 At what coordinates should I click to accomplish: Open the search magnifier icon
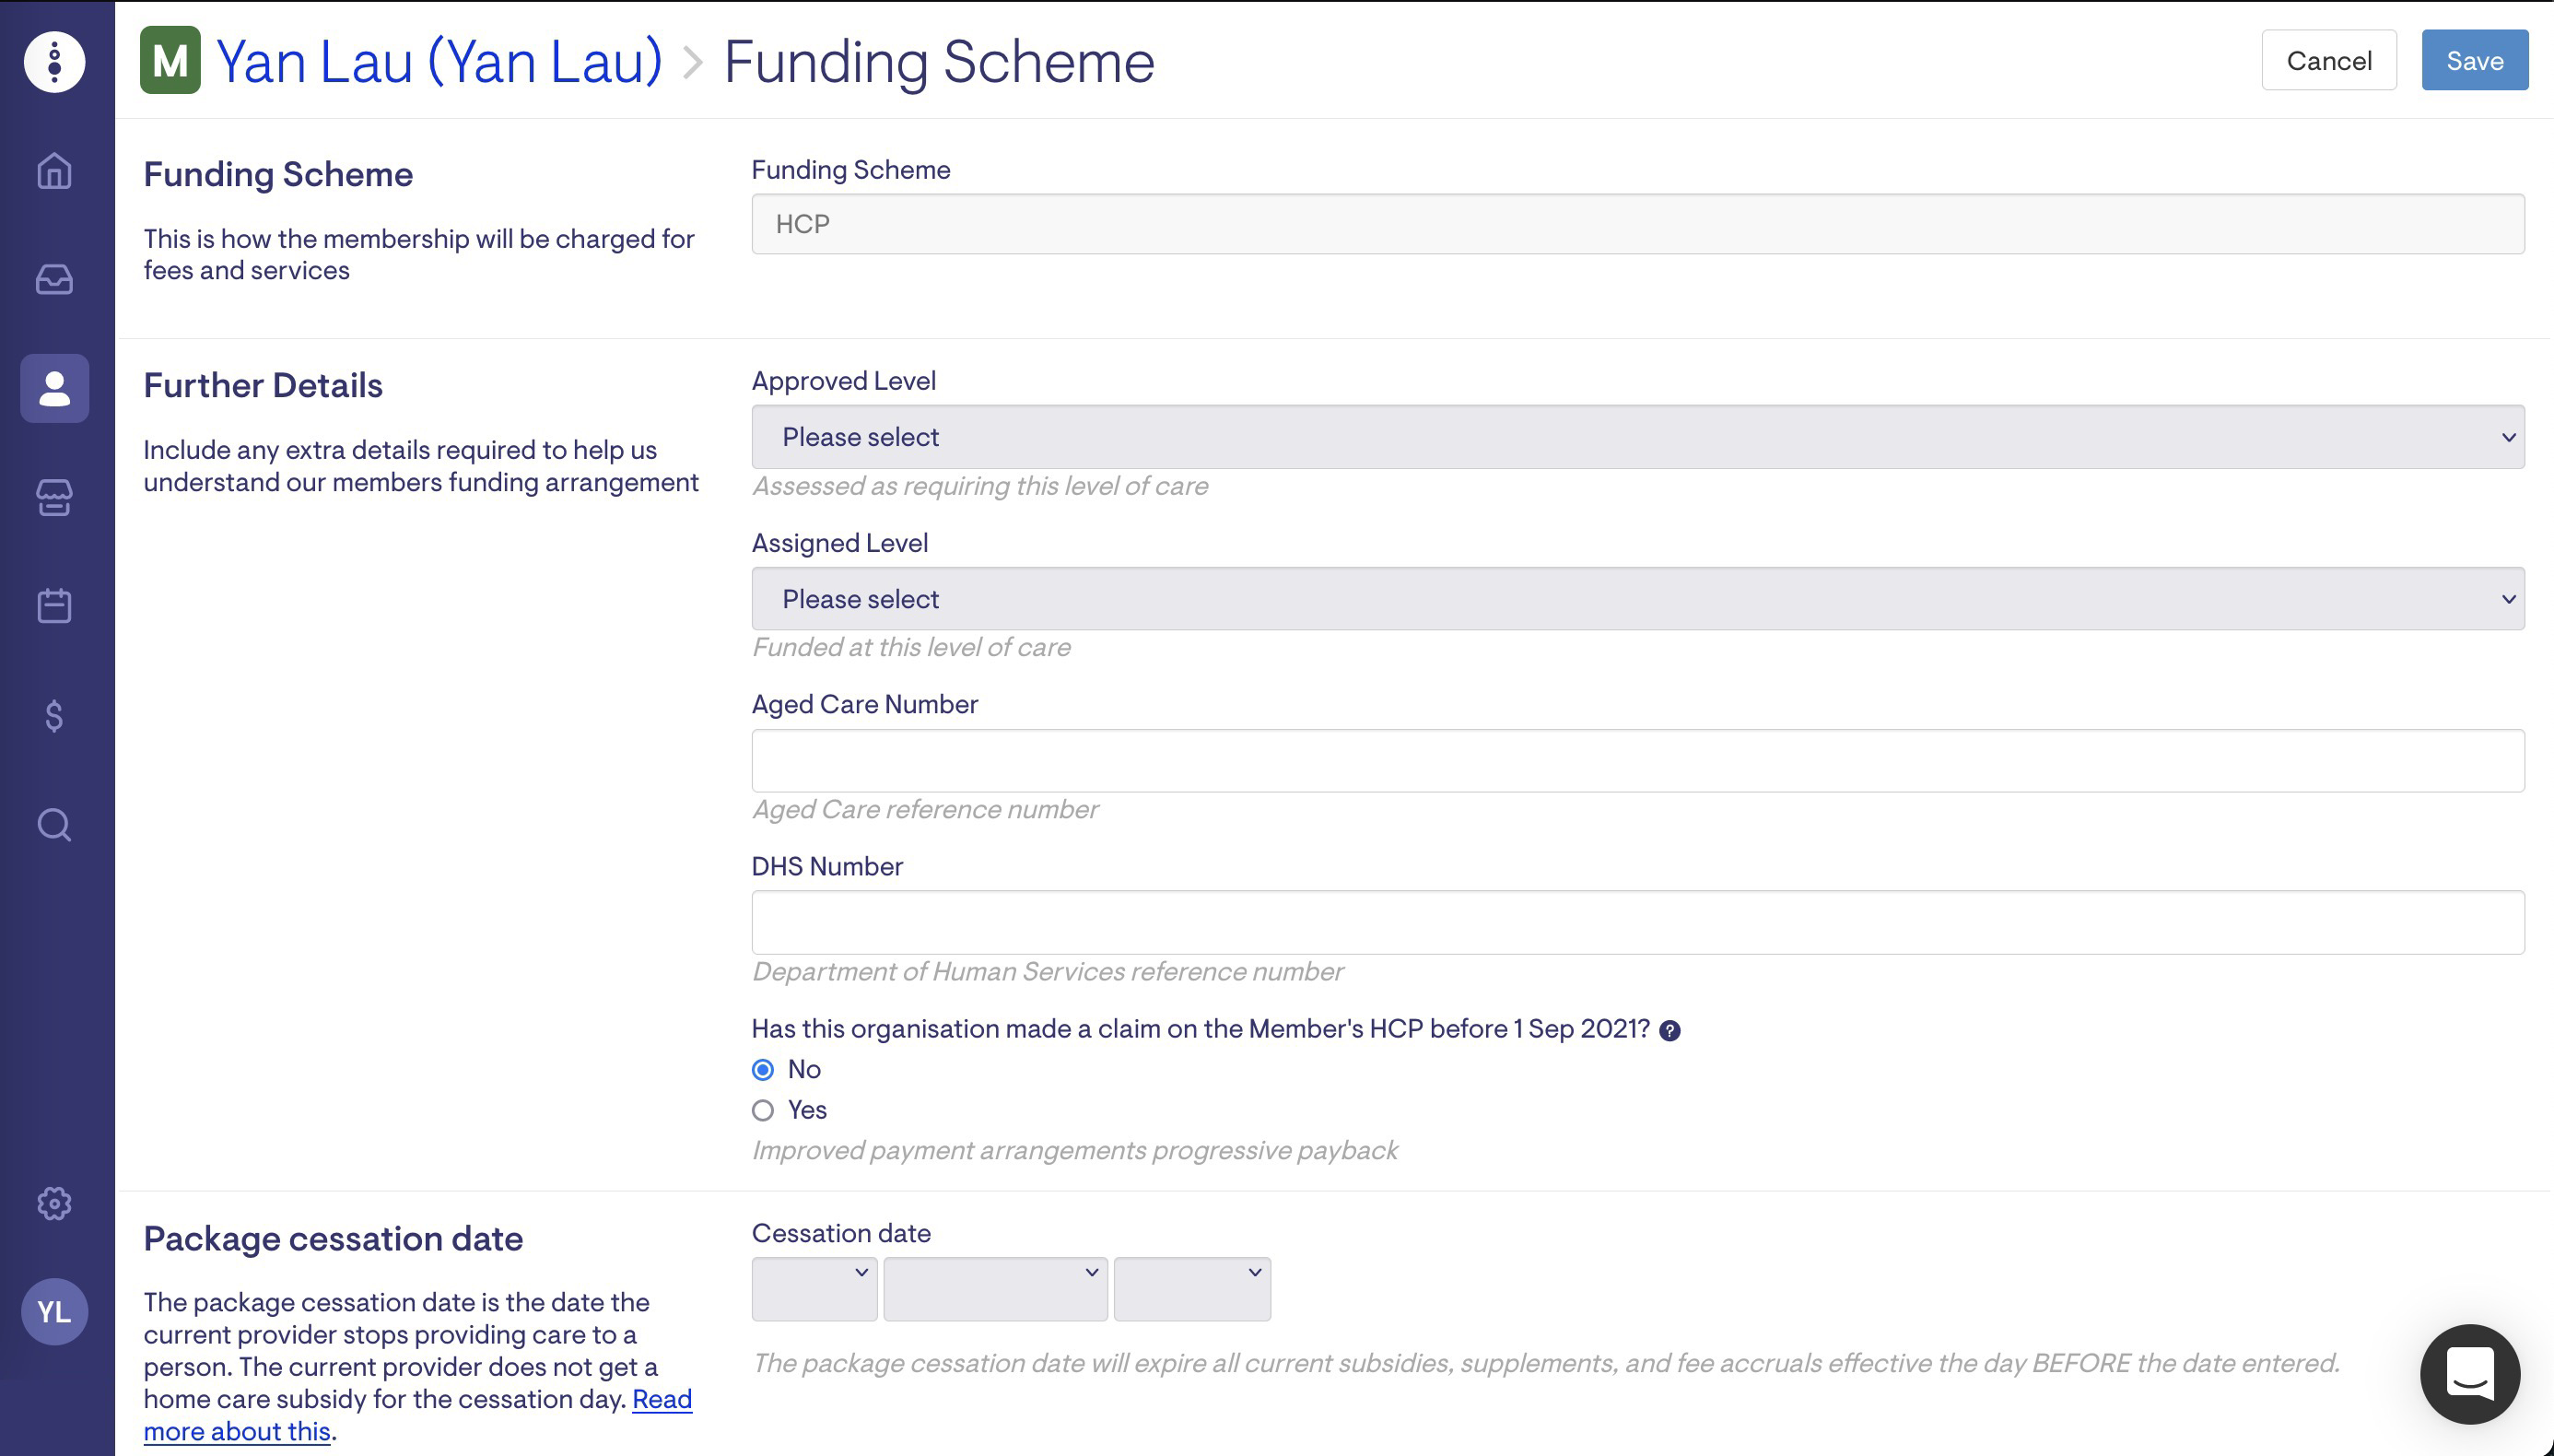coord(54,825)
